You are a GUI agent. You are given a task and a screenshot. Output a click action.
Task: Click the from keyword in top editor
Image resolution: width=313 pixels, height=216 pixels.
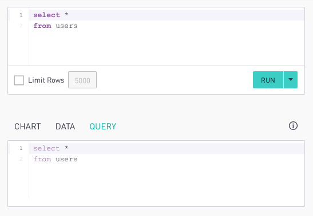point(42,26)
